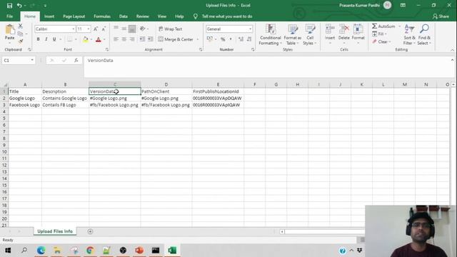Image resolution: width=457 pixels, height=257 pixels.
Task: Toggle Wrap Text
Action: pos(171,29)
